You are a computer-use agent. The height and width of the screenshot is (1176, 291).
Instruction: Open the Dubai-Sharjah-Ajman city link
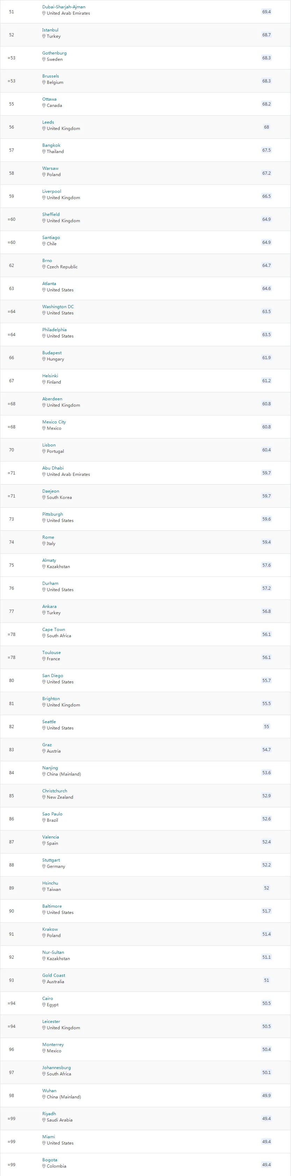pos(64,7)
